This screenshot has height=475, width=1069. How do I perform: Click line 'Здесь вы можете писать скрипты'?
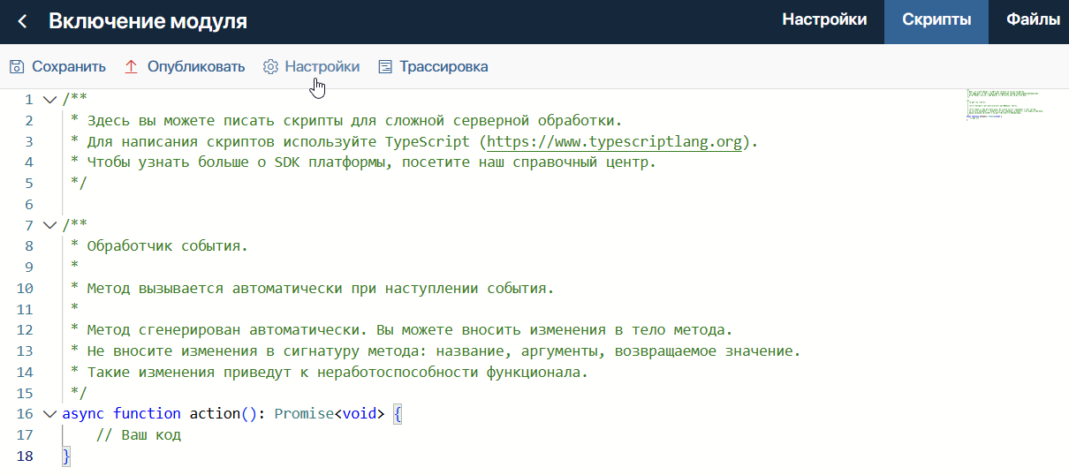(x=346, y=121)
